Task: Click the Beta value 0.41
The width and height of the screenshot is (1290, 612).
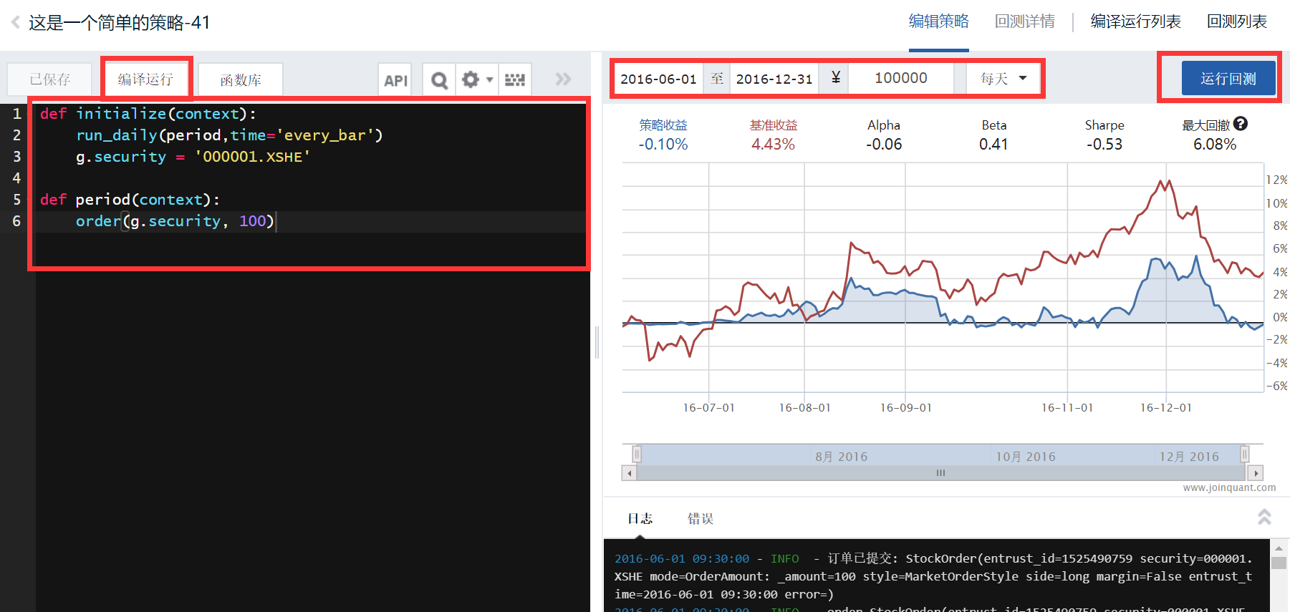Action: pos(993,144)
